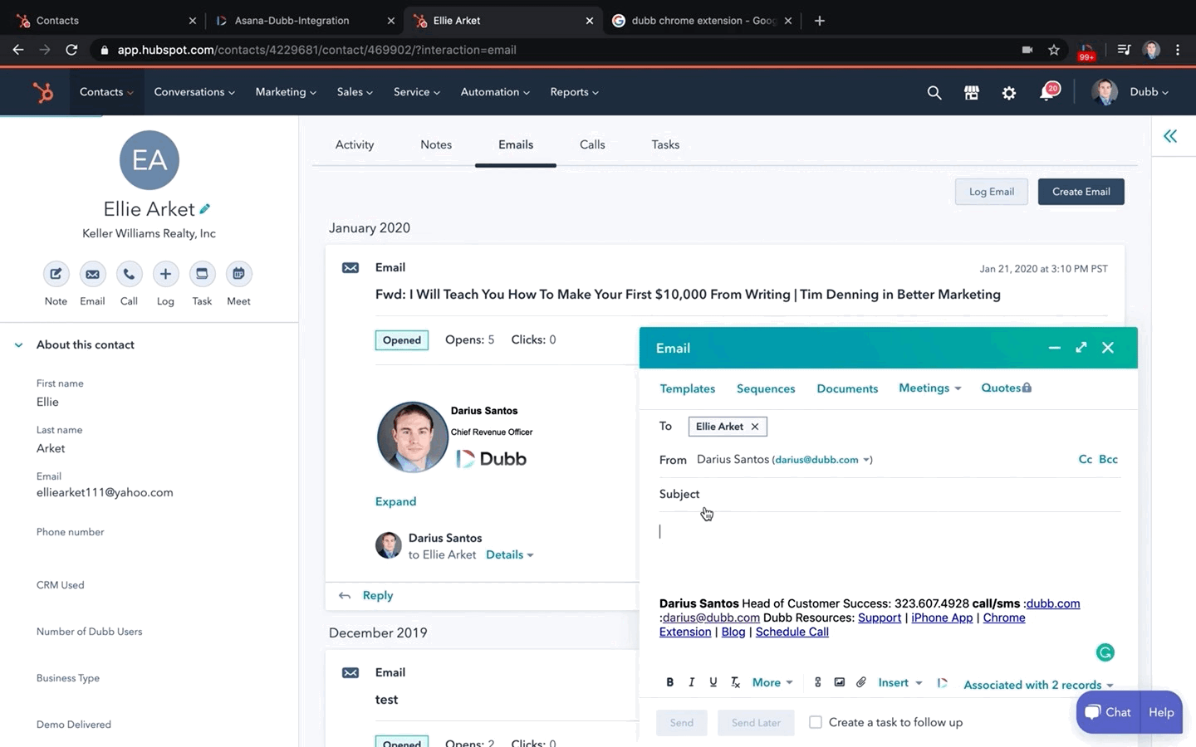This screenshot has height=747, width=1196.
Task: Open the HubSpot marketplace icon
Action: [x=971, y=93]
